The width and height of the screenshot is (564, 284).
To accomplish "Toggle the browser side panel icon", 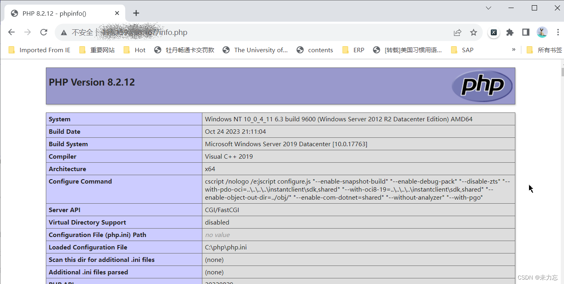I will coord(526,33).
